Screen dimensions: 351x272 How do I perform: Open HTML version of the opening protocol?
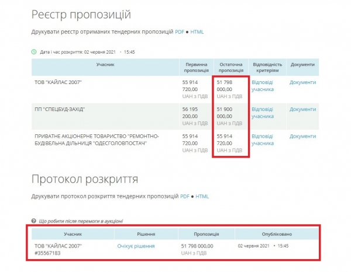tap(202, 196)
